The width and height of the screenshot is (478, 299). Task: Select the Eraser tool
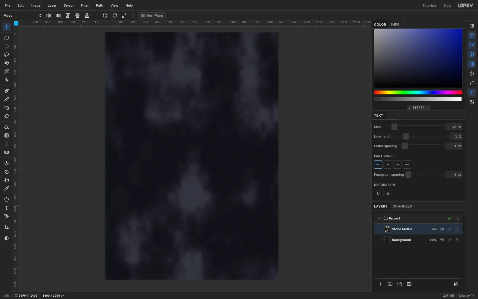point(6,116)
